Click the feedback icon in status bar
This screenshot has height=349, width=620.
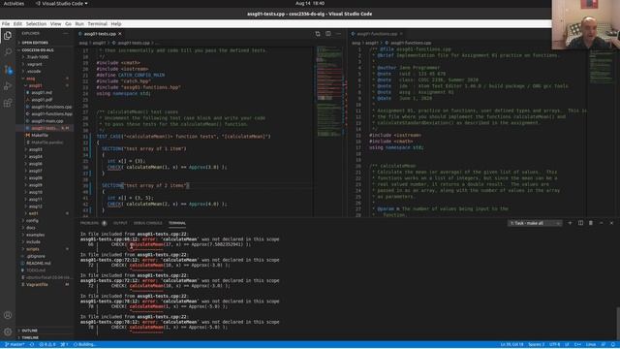pos(604,345)
